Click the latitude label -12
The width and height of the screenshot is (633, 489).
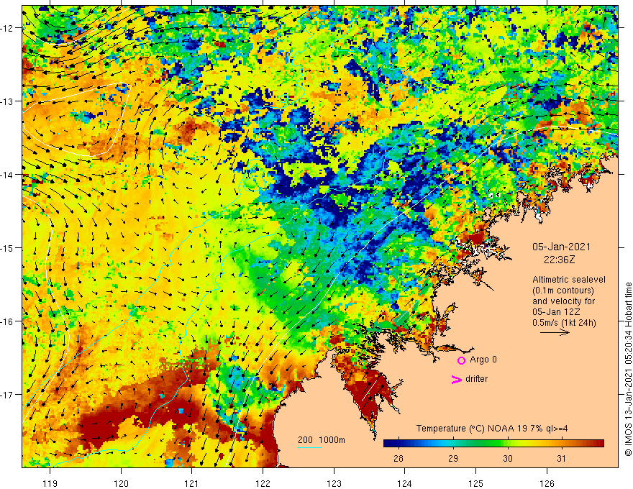[x=8, y=28]
